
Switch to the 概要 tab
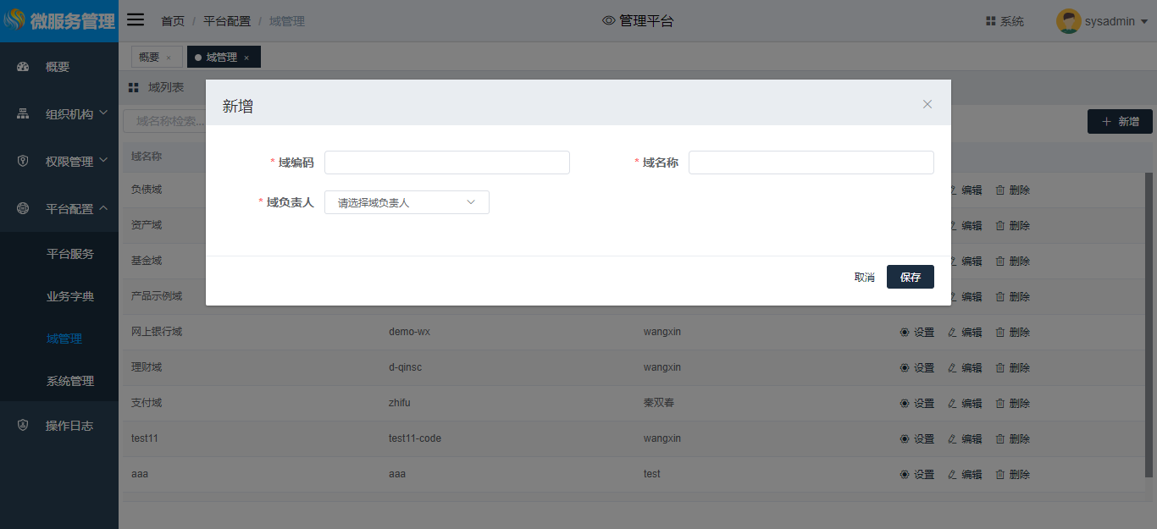(x=149, y=58)
